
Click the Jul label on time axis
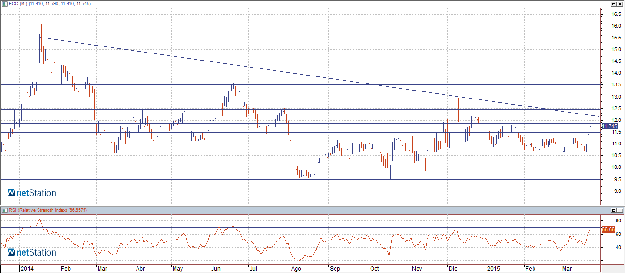coord(253,269)
